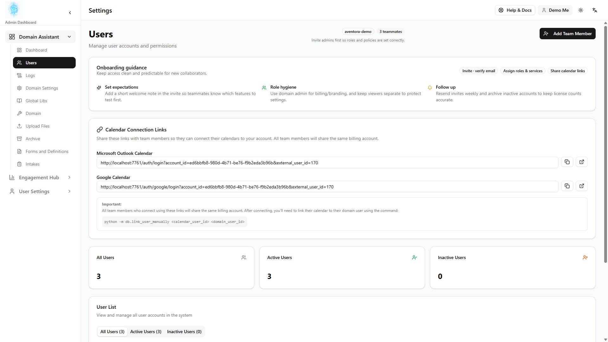
Task: Click the python link_user_manually command snippet
Action: pos(174,222)
